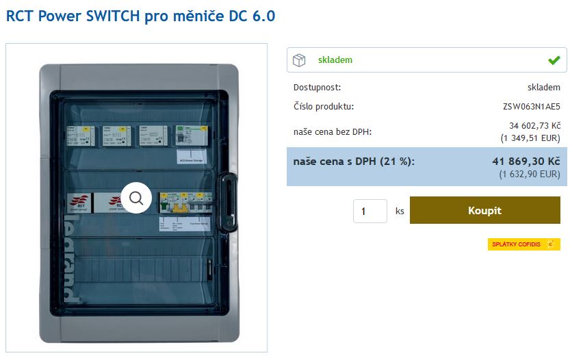The height and width of the screenshot is (360, 583).
Task: Click the vertical legrand logo on the enclosure
Action: 70,258
